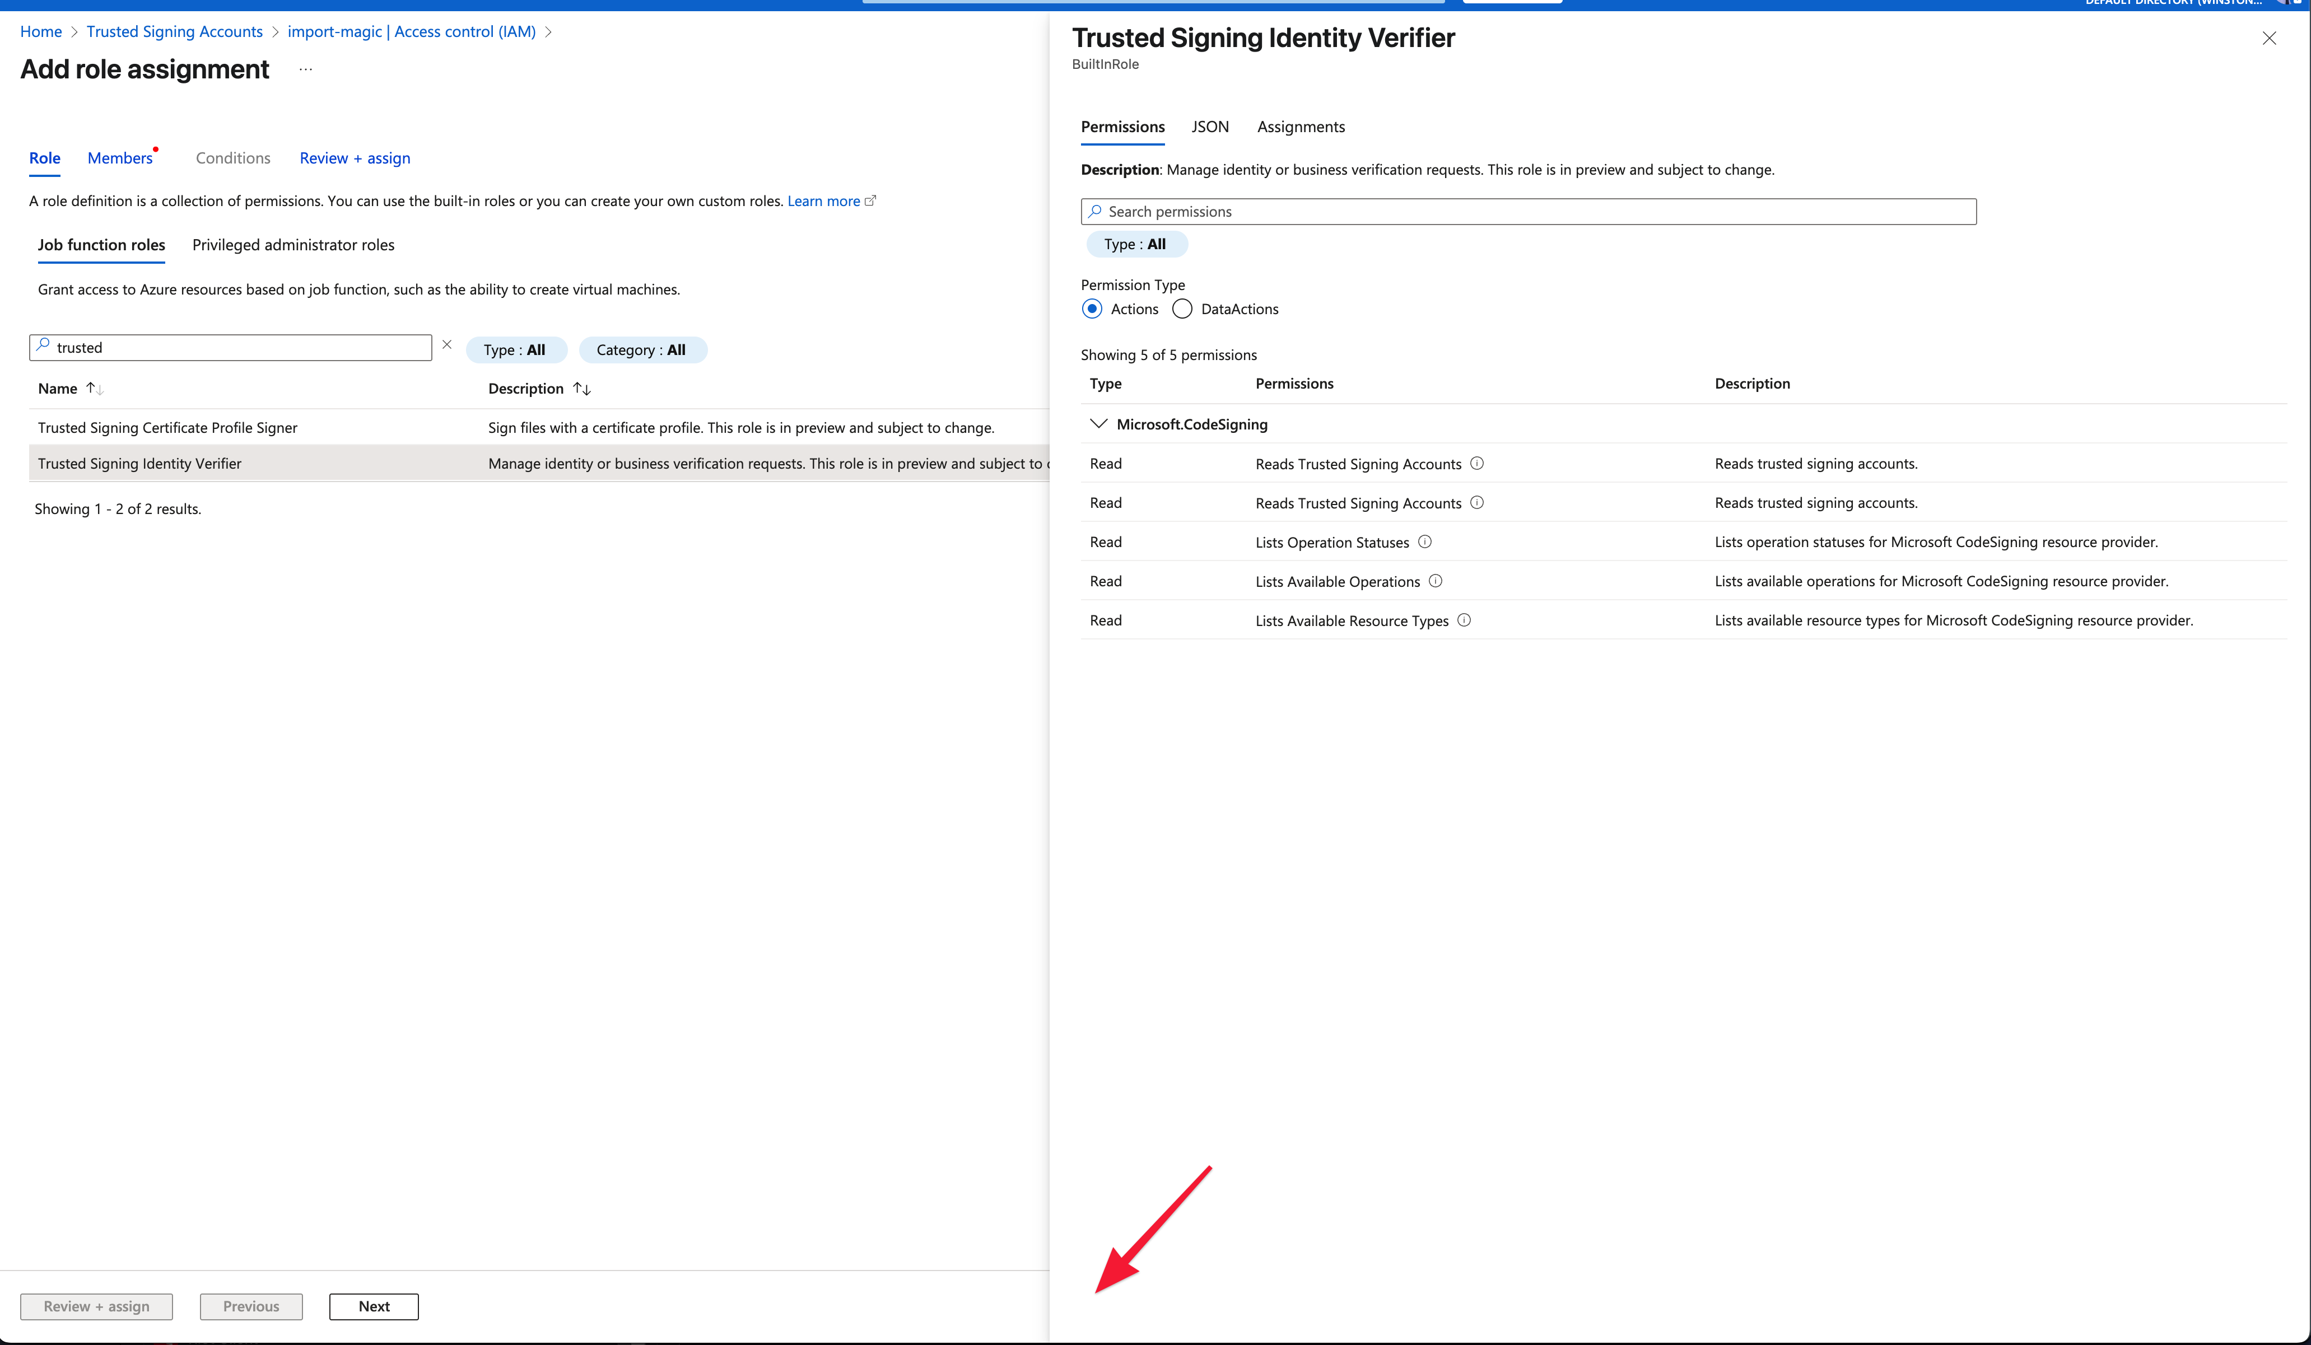Click the Next button
Screen dimensions: 2311x1345
(x=374, y=1306)
